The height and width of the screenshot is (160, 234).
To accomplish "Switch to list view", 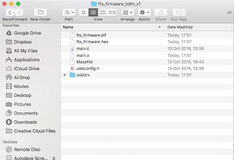I will pyautogui.click(x=93, y=12).
